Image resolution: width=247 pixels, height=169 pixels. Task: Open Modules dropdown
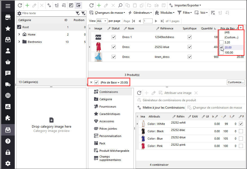(x=165, y=13)
